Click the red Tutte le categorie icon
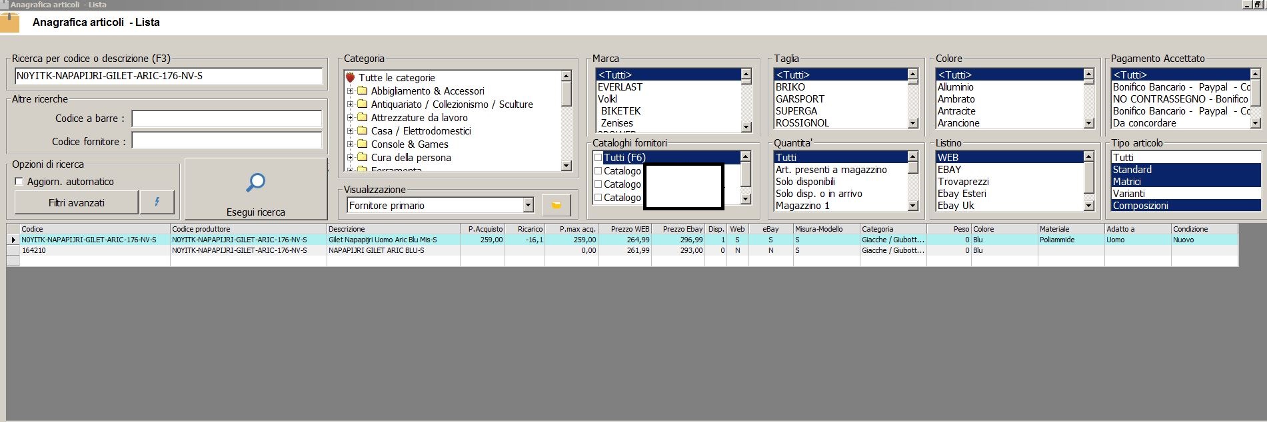1267x422 pixels. (351, 77)
